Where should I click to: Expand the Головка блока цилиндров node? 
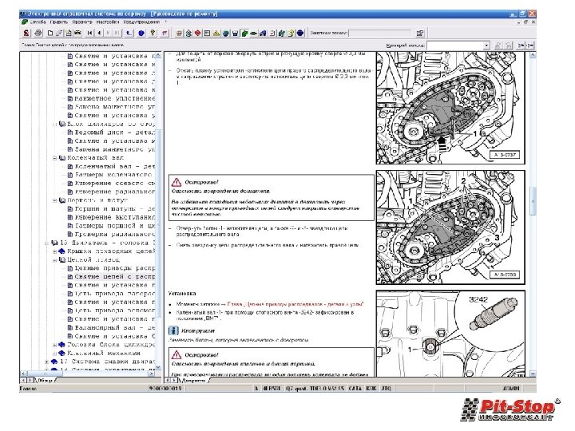[x=54, y=345]
